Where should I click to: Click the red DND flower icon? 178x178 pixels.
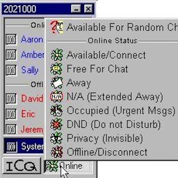(57, 124)
